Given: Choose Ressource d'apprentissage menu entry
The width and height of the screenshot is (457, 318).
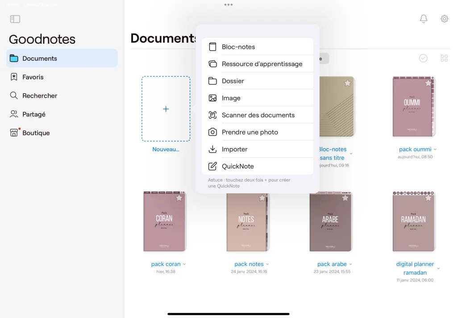Looking at the screenshot, I should pos(258,64).
